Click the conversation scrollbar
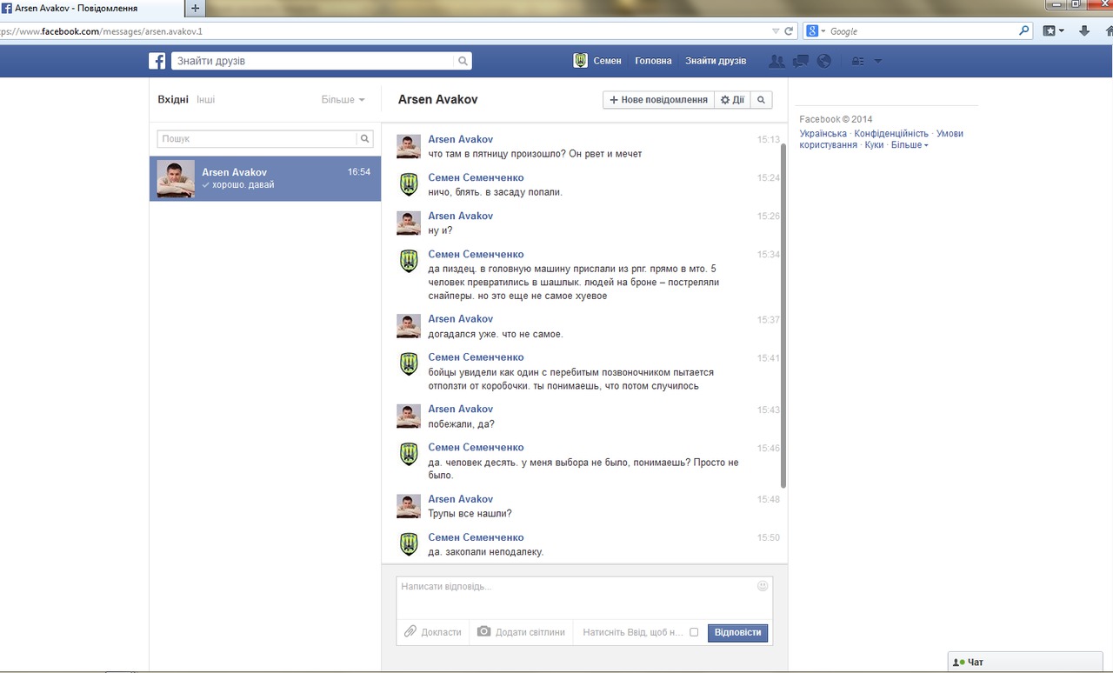Screen dimensions: 1113x673 pyautogui.click(x=783, y=313)
